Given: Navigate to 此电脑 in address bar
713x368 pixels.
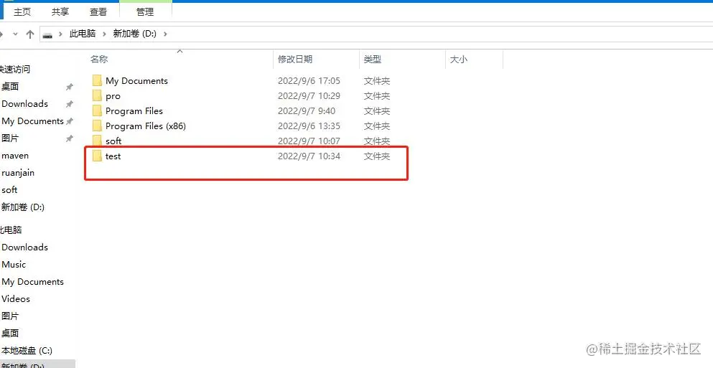Looking at the screenshot, I should (83, 34).
